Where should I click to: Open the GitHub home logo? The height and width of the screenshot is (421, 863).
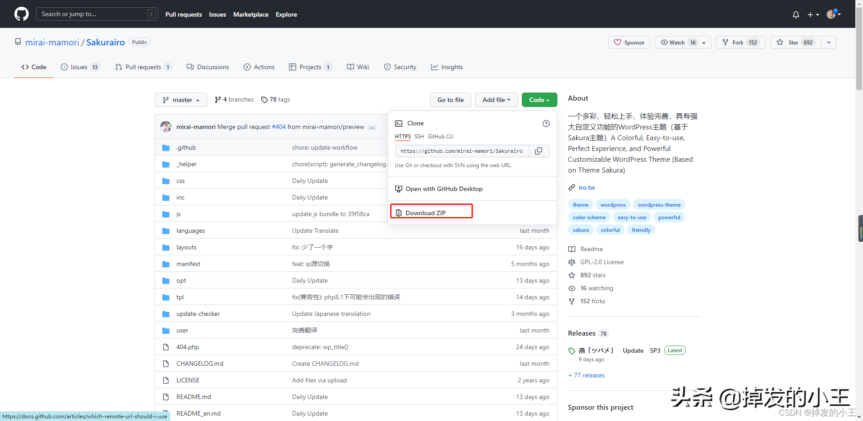click(x=22, y=14)
